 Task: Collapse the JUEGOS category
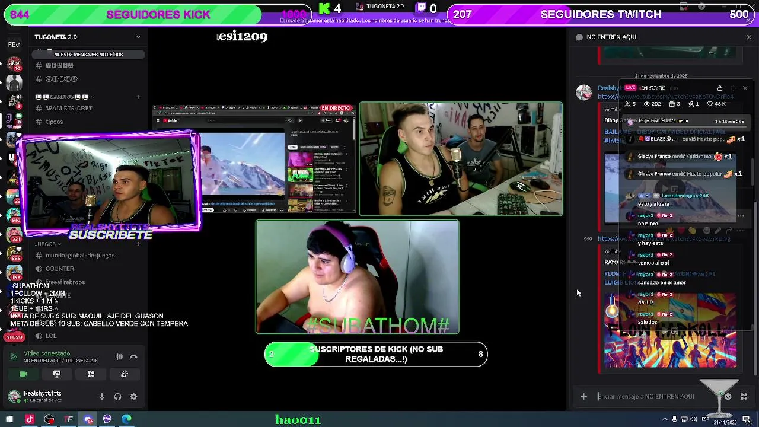pyautogui.click(x=47, y=244)
